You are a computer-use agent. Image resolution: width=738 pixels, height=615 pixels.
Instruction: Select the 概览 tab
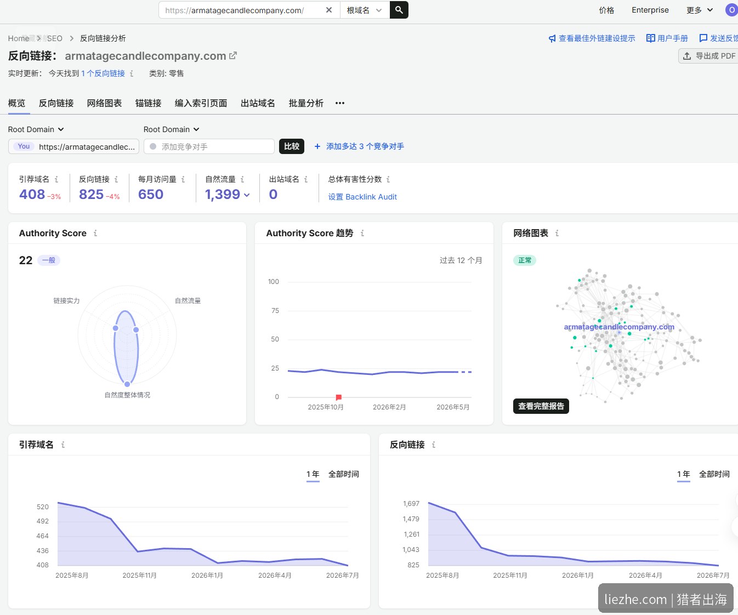tap(16, 103)
